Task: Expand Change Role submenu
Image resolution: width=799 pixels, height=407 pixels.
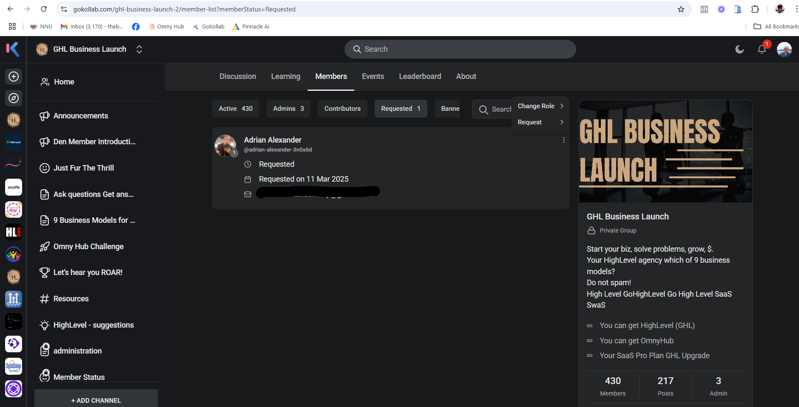Action: 540,106
